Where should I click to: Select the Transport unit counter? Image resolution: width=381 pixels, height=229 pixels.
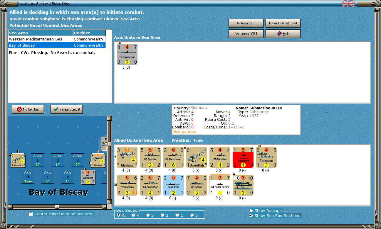266,157
